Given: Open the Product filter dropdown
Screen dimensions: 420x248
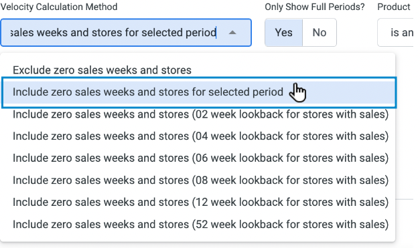Looking at the screenshot, I should pos(399,33).
